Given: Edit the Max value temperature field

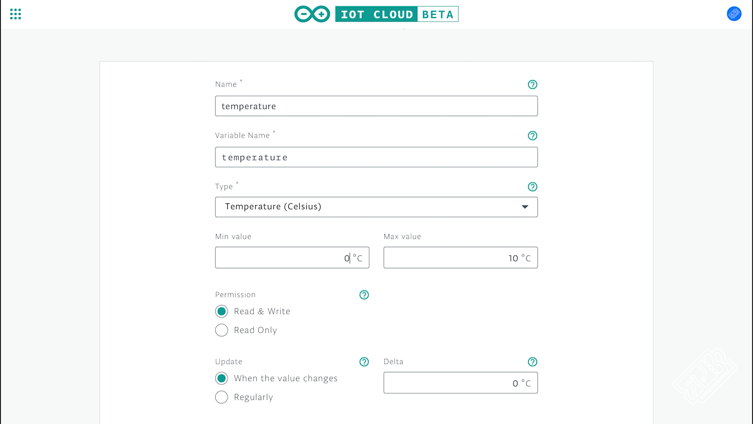Looking at the screenshot, I should tap(460, 257).
